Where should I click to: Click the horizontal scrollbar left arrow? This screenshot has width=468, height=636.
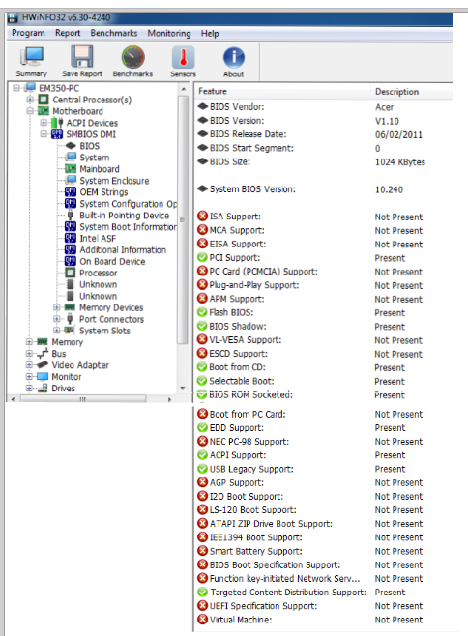tap(13, 399)
